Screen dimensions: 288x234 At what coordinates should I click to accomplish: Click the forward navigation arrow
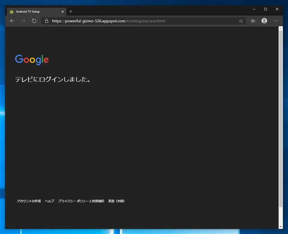click(23, 21)
